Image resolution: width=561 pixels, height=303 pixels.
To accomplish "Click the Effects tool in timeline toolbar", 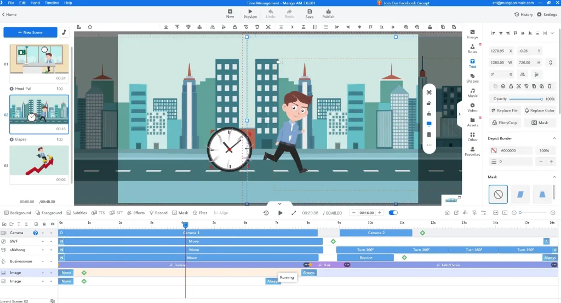I will click(x=136, y=213).
